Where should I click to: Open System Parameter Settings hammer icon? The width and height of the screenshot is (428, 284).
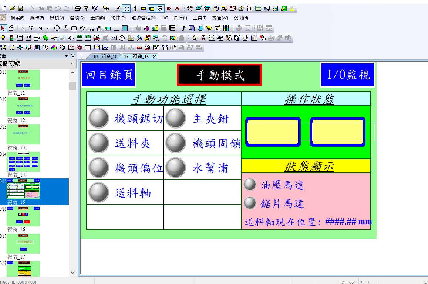[190, 8]
